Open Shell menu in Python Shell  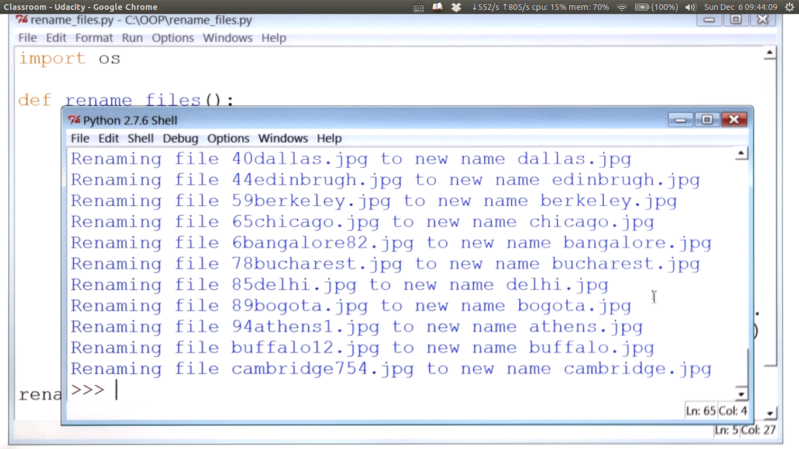click(x=140, y=139)
